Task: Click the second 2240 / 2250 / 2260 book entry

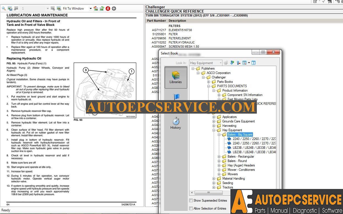Action: coord(254,143)
